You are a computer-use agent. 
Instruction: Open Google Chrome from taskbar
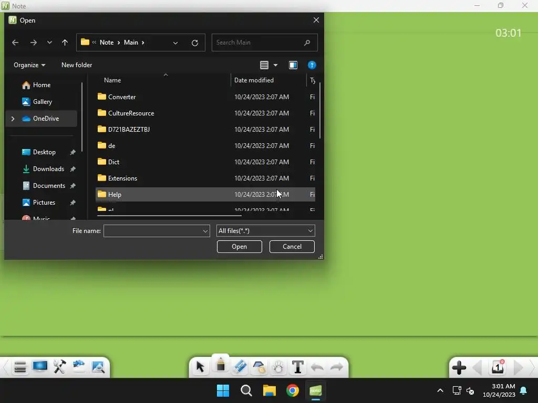click(x=293, y=390)
